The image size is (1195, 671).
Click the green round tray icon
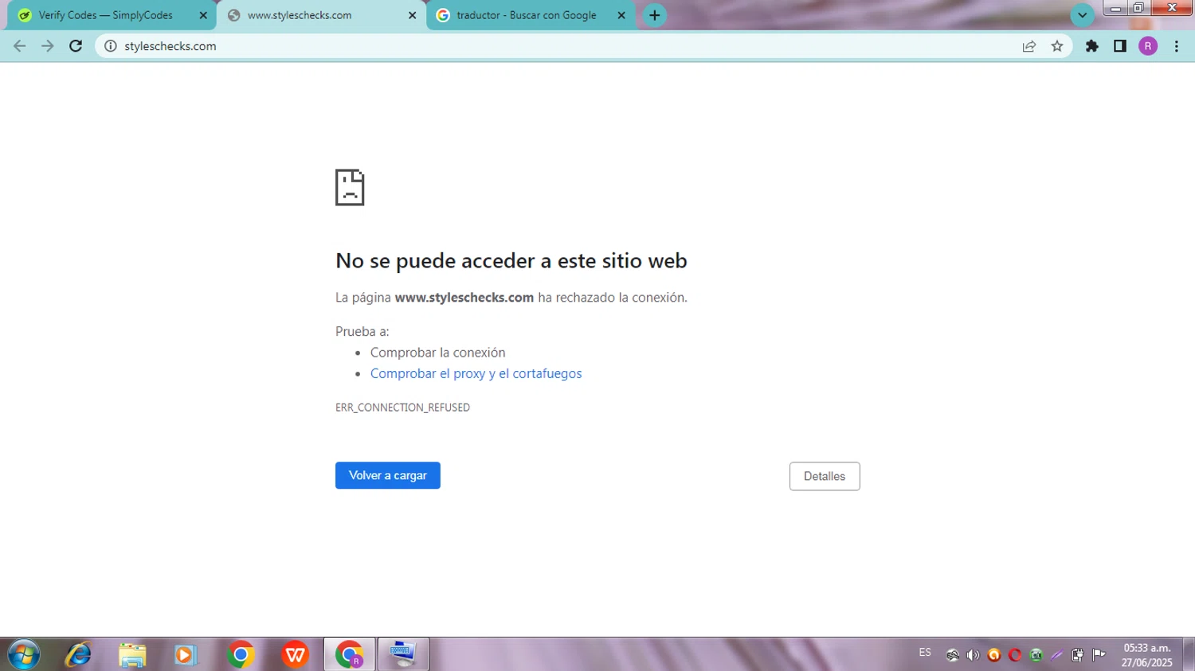(1036, 655)
